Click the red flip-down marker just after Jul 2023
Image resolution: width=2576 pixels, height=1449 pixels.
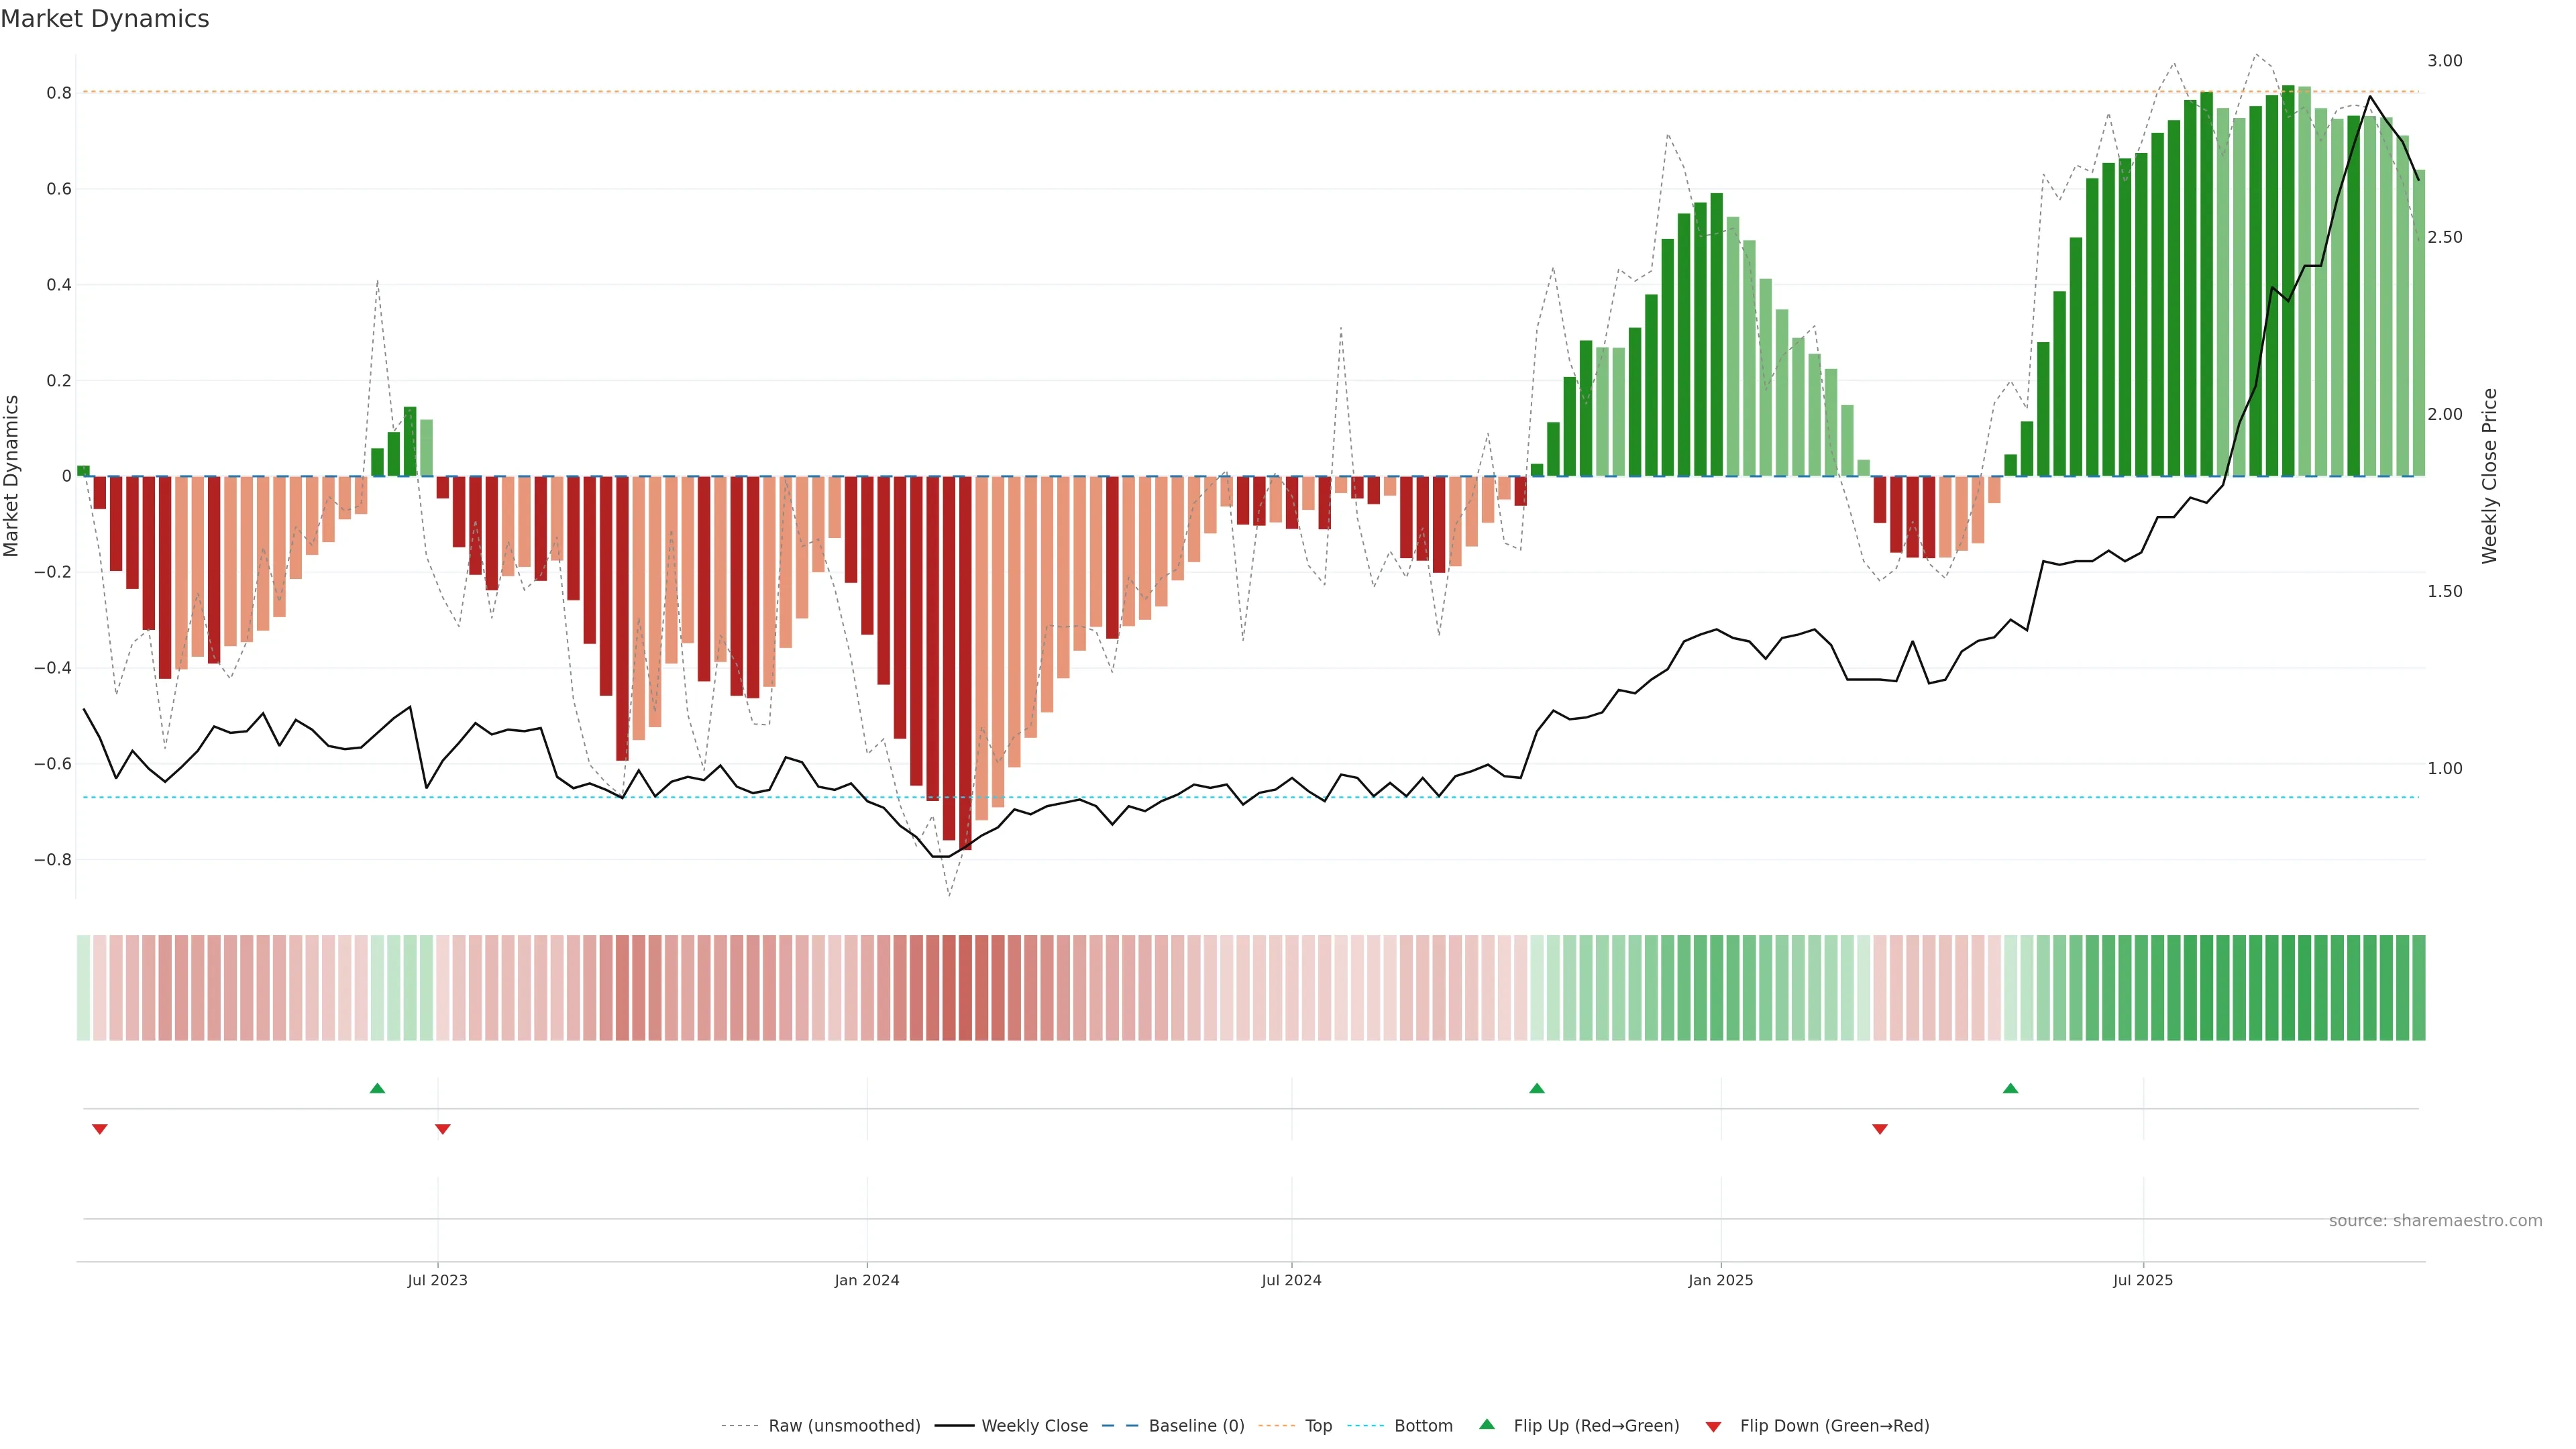click(443, 1129)
